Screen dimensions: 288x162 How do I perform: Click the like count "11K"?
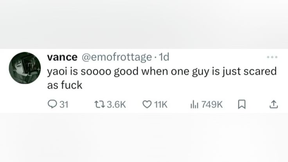pos(161,104)
